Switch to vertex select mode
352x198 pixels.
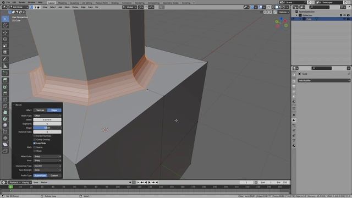click(x=31, y=7)
